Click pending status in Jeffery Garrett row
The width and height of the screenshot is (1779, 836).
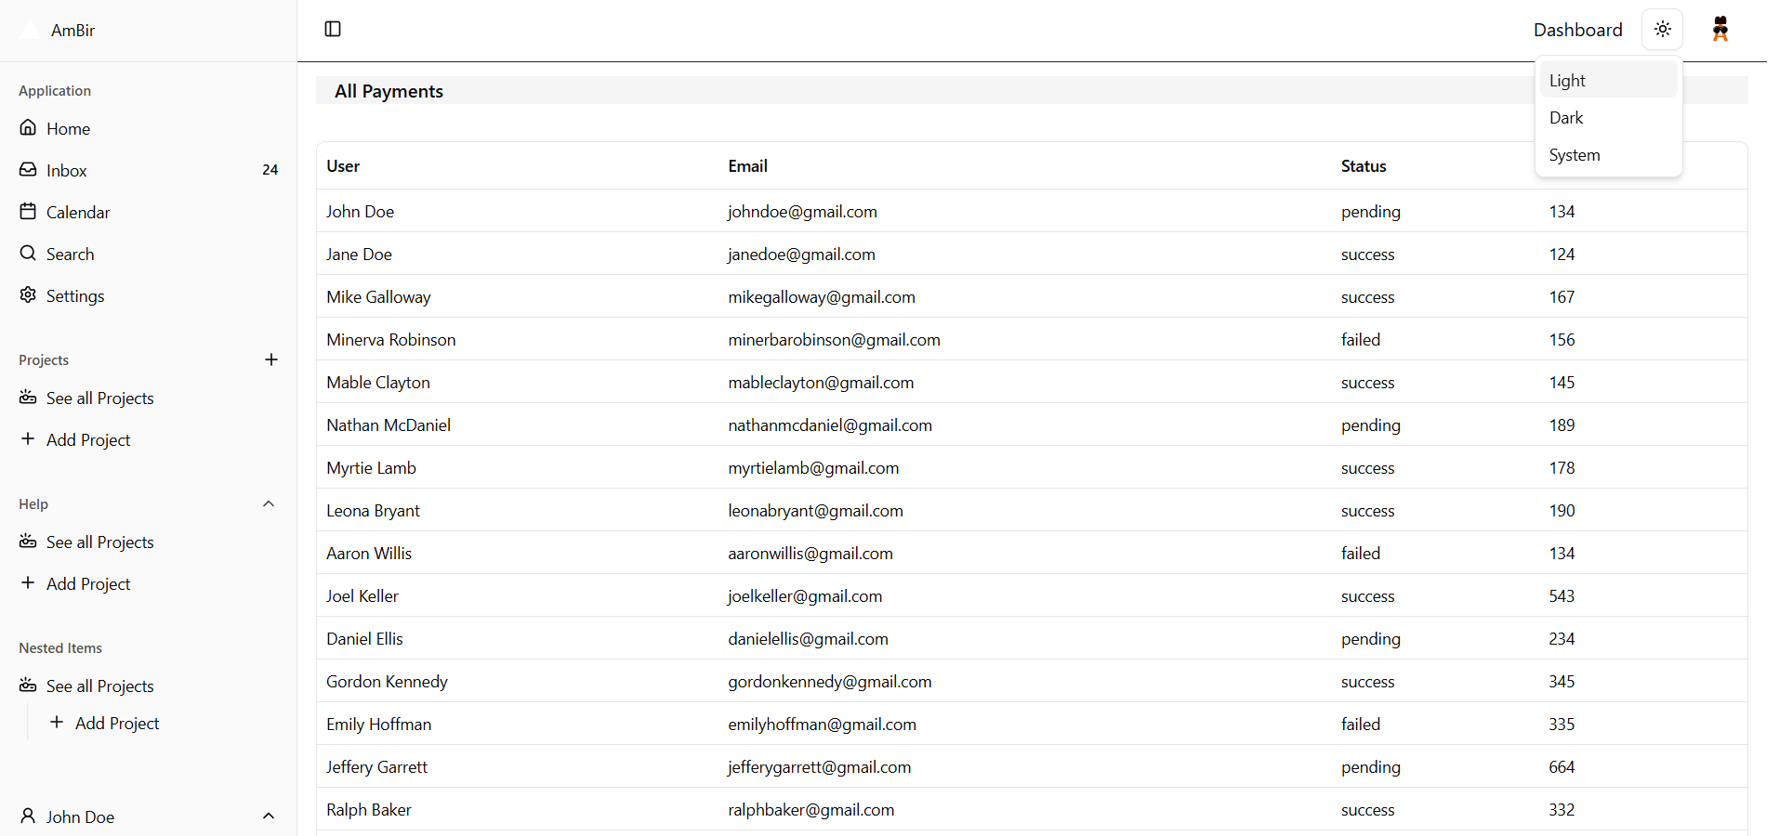[1371, 767]
